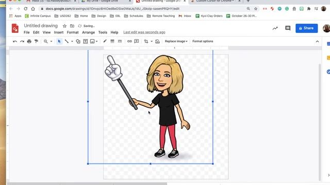Screen dimensions: 330x185
Task: Open the Tools menu
Action: (x=103, y=32)
